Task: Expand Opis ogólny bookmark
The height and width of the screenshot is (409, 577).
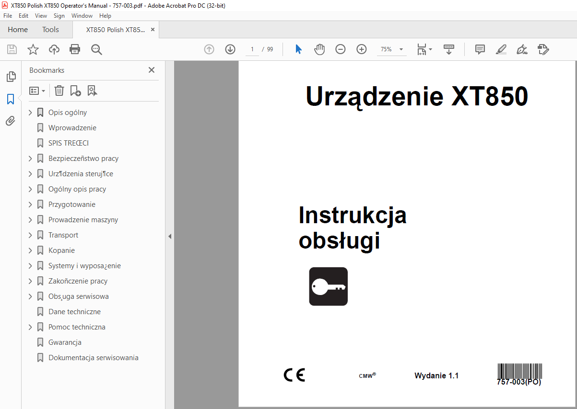Action: pyautogui.click(x=30, y=113)
